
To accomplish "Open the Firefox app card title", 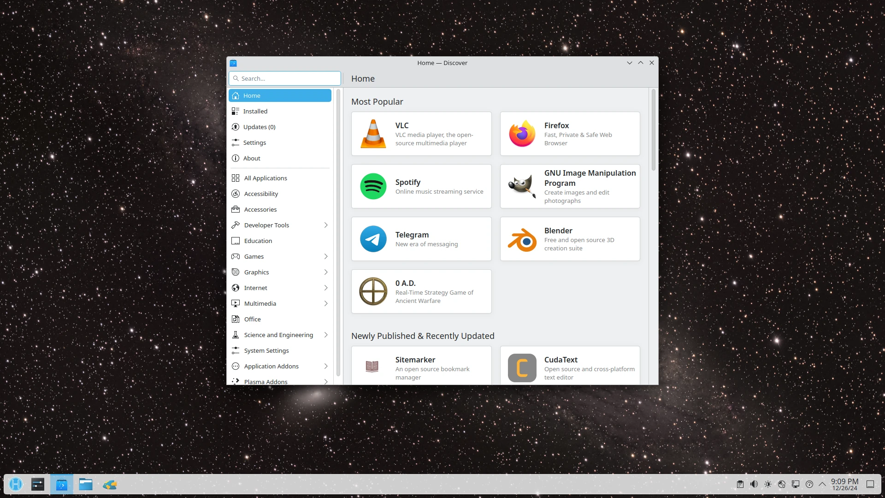I will 556,125.
